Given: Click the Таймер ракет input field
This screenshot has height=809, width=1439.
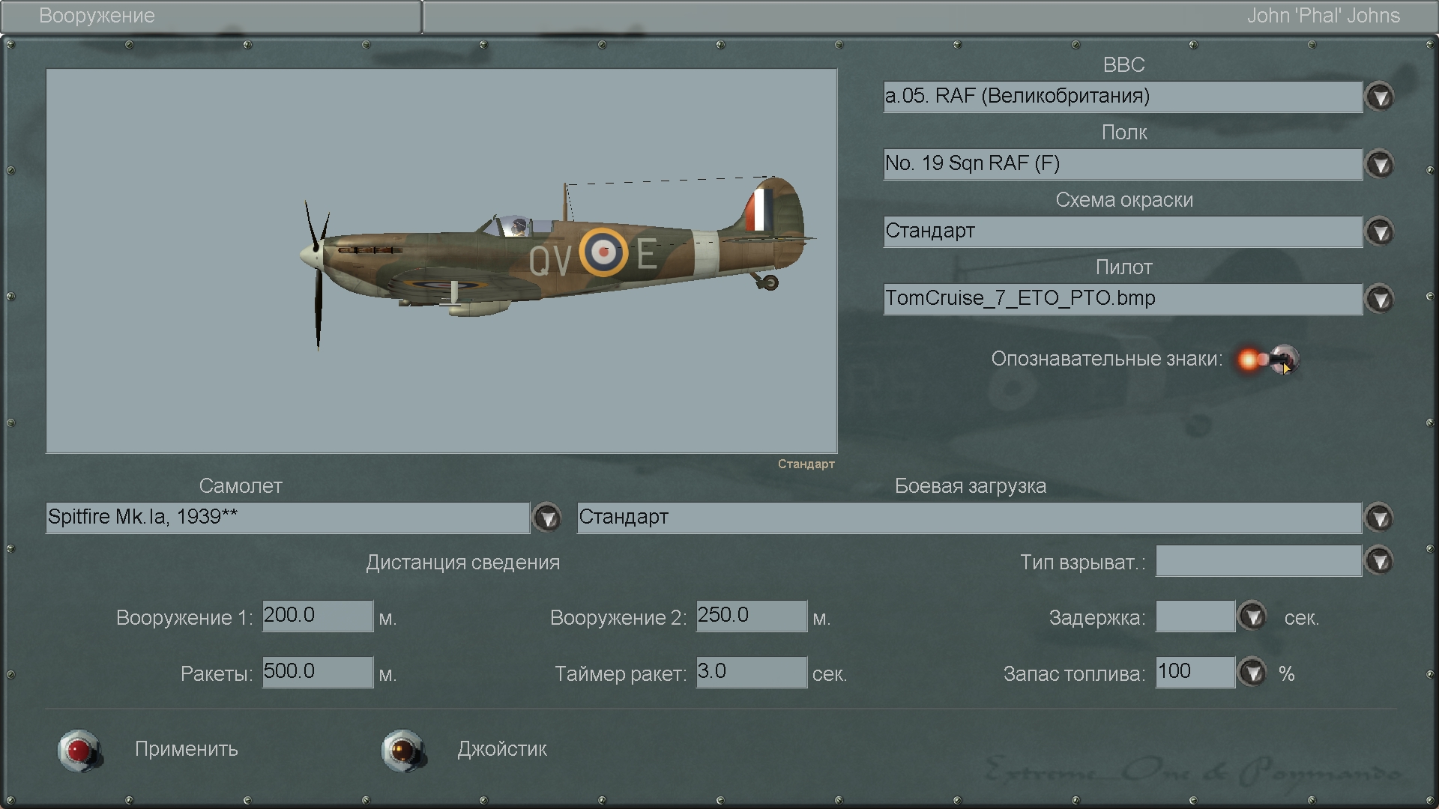Looking at the screenshot, I should pyautogui.click(x=751, y=672).
